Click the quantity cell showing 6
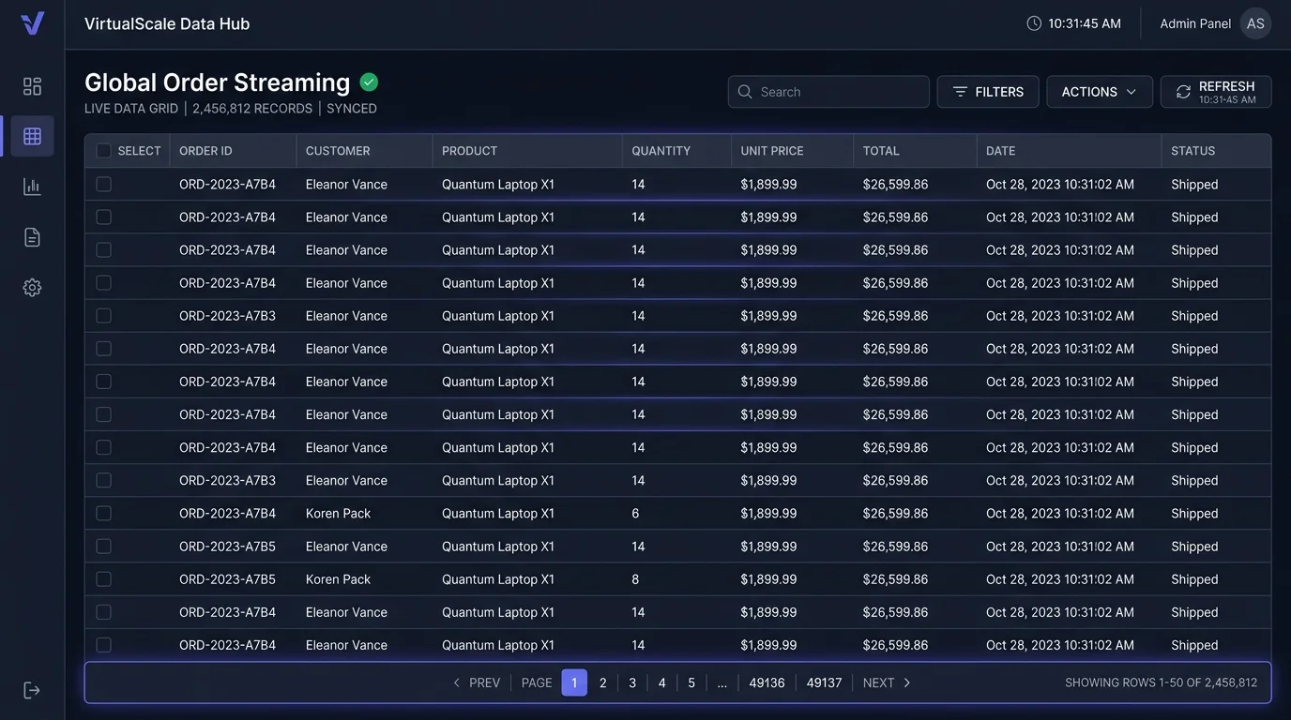 coord(676,513)
